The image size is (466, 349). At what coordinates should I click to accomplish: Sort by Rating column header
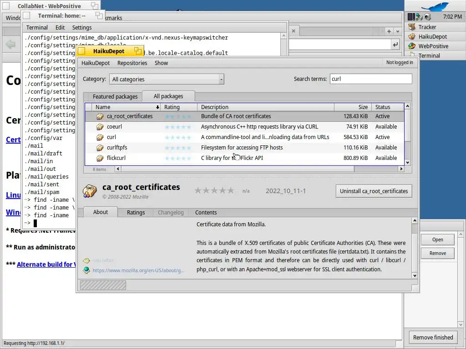[179, 107]
